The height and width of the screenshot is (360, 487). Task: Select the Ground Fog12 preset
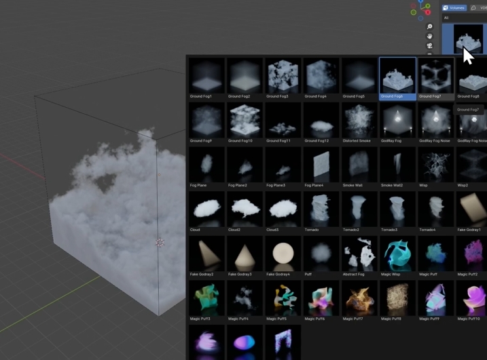(321, 123)
